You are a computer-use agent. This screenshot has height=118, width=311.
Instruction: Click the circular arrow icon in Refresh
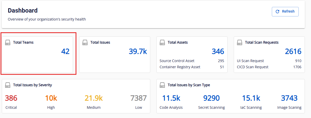(x=277, y=12)
